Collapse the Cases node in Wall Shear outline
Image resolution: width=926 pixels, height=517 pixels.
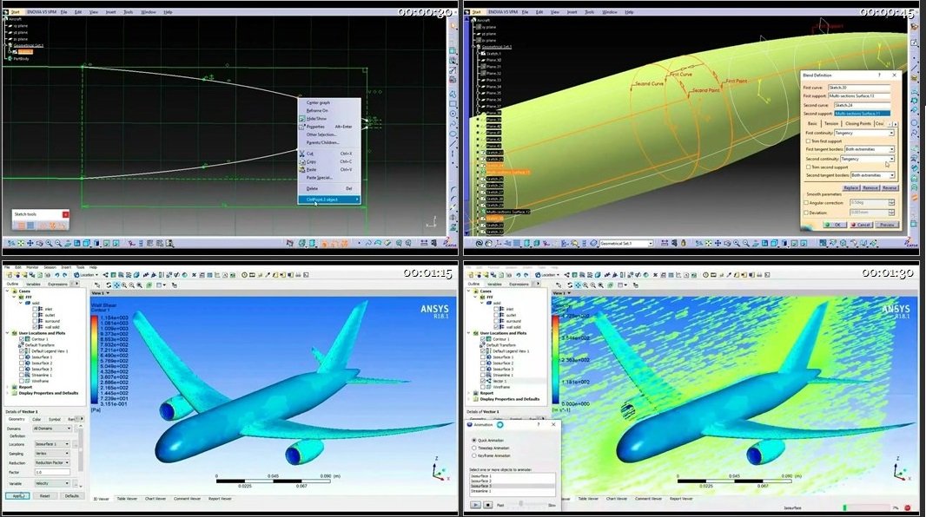8,291
